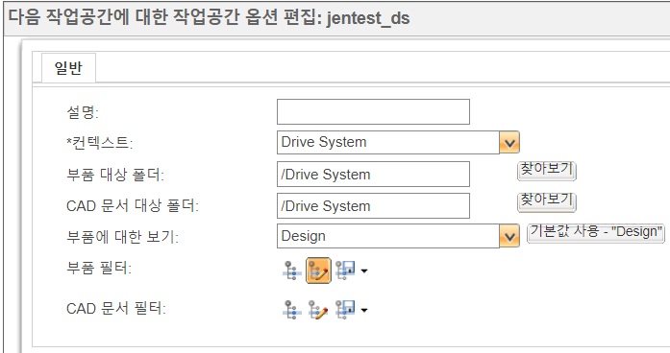Click the 부품 필터: label
The image size is (670, 353).
point(99,269)
